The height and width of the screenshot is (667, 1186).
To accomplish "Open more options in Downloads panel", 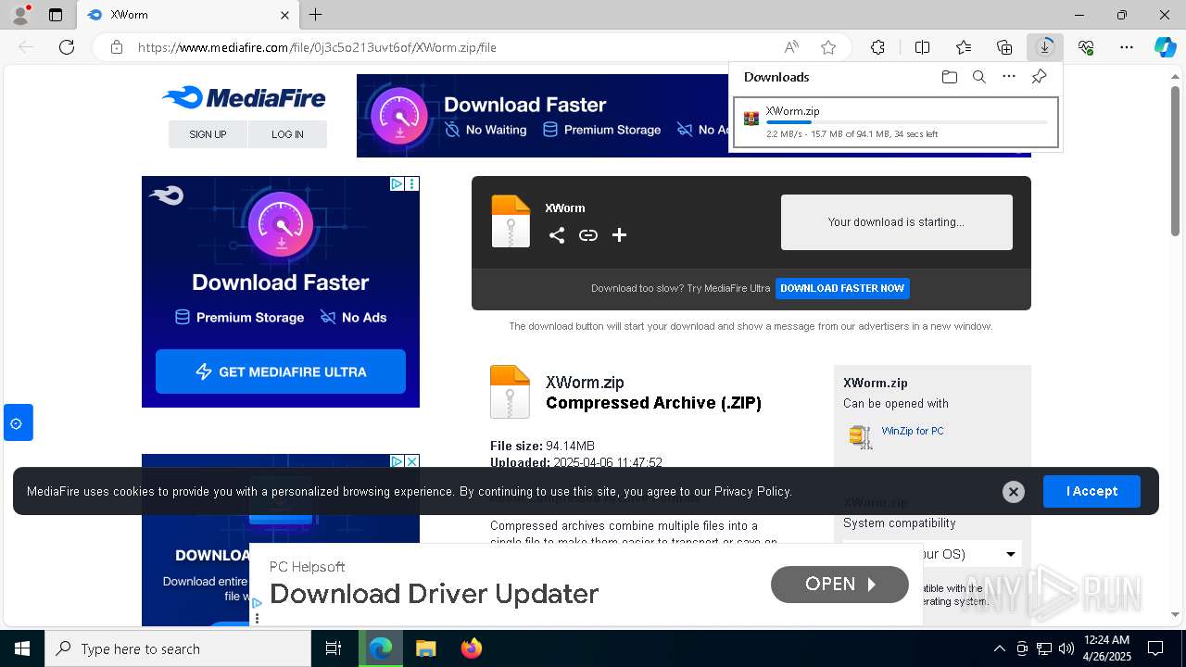I will (x=1009, y=77).
